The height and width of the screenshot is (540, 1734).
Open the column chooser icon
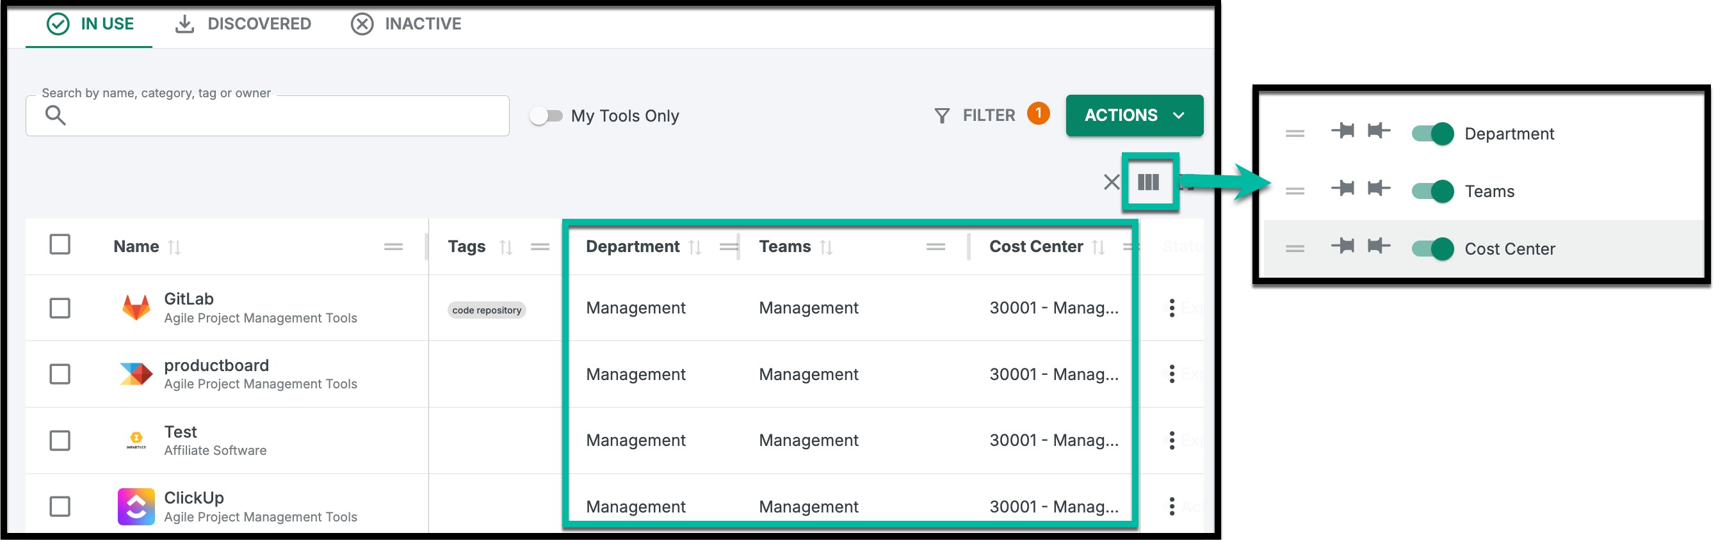click(x=1147, y=182)
